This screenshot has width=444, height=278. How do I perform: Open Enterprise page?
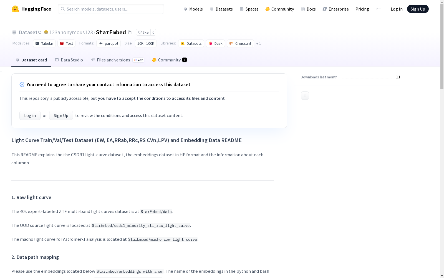(336, 9)
